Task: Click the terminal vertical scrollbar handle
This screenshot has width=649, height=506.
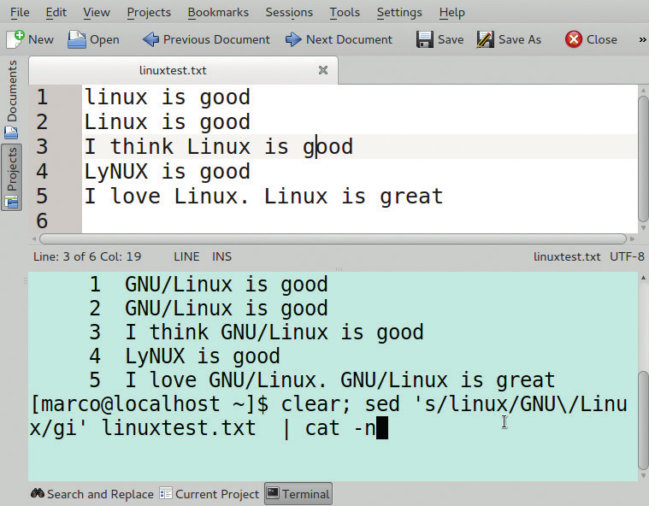Action: (x=643, y=420)
